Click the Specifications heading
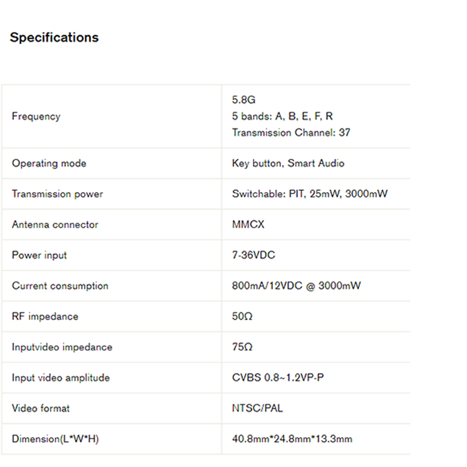 point(54,37)
